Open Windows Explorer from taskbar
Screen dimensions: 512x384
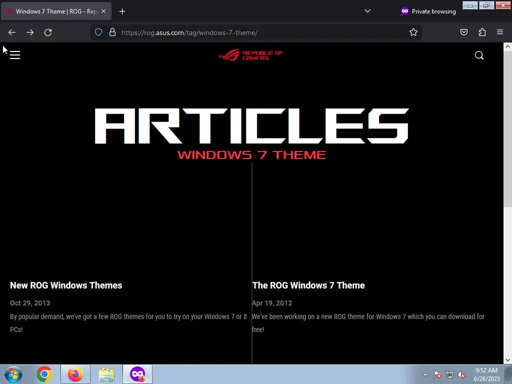click(x=106, y=374)
